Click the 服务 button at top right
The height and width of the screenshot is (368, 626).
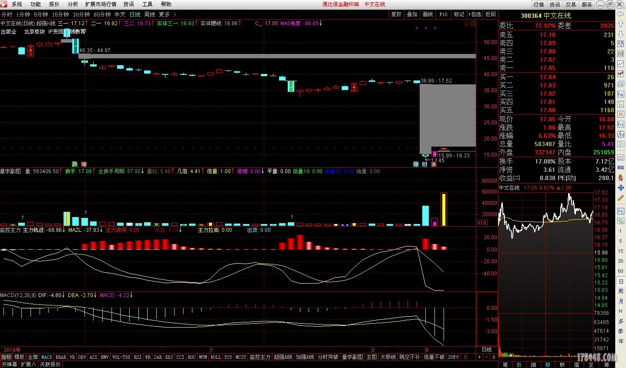[587, 4]
